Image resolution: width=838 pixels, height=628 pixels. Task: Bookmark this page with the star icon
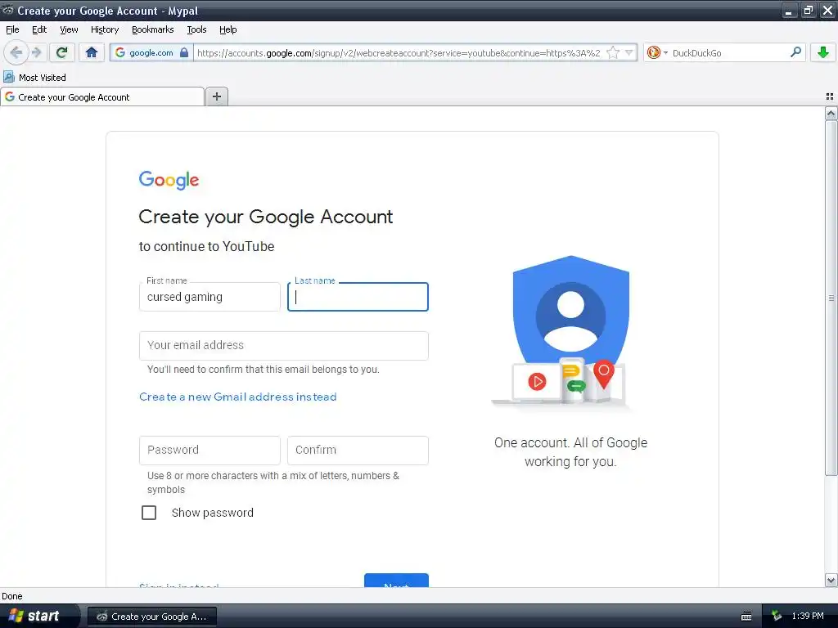pyautogui.click(x=613, y=52)
